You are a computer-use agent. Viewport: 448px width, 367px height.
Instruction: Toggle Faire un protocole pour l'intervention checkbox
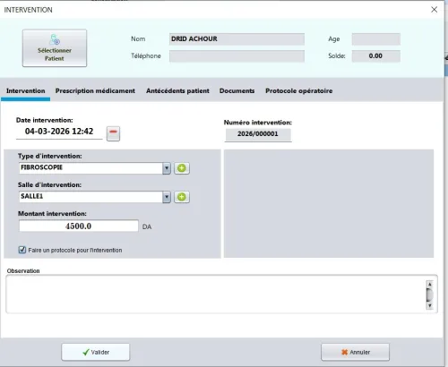coord(22,250)
